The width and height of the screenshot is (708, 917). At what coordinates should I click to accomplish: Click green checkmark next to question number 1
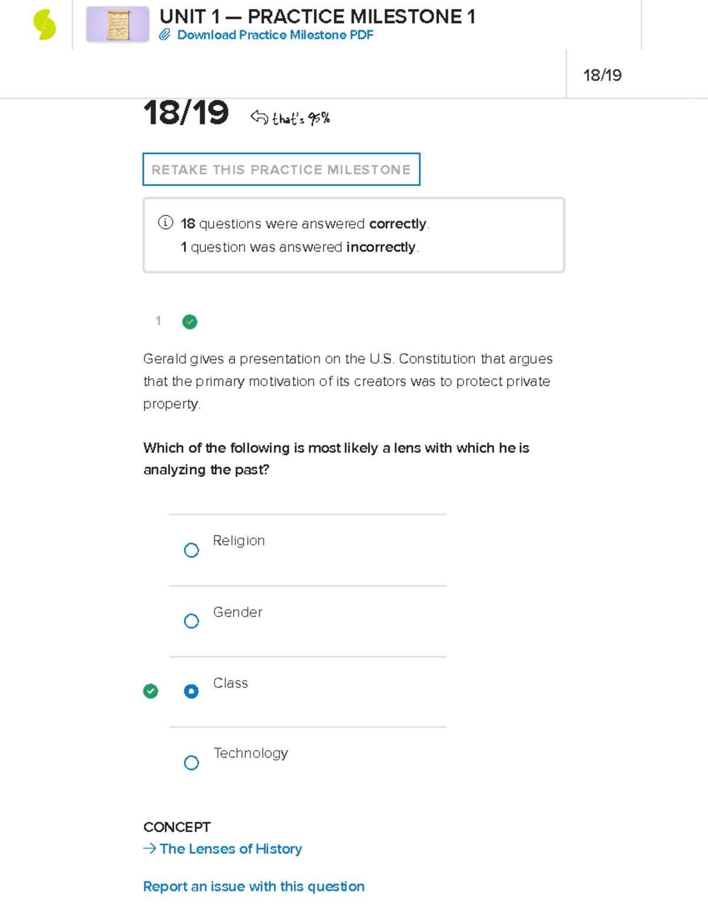[189, 322]
